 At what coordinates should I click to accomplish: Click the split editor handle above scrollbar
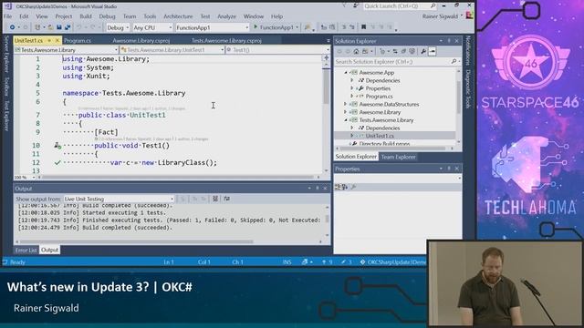click(327, 58)
